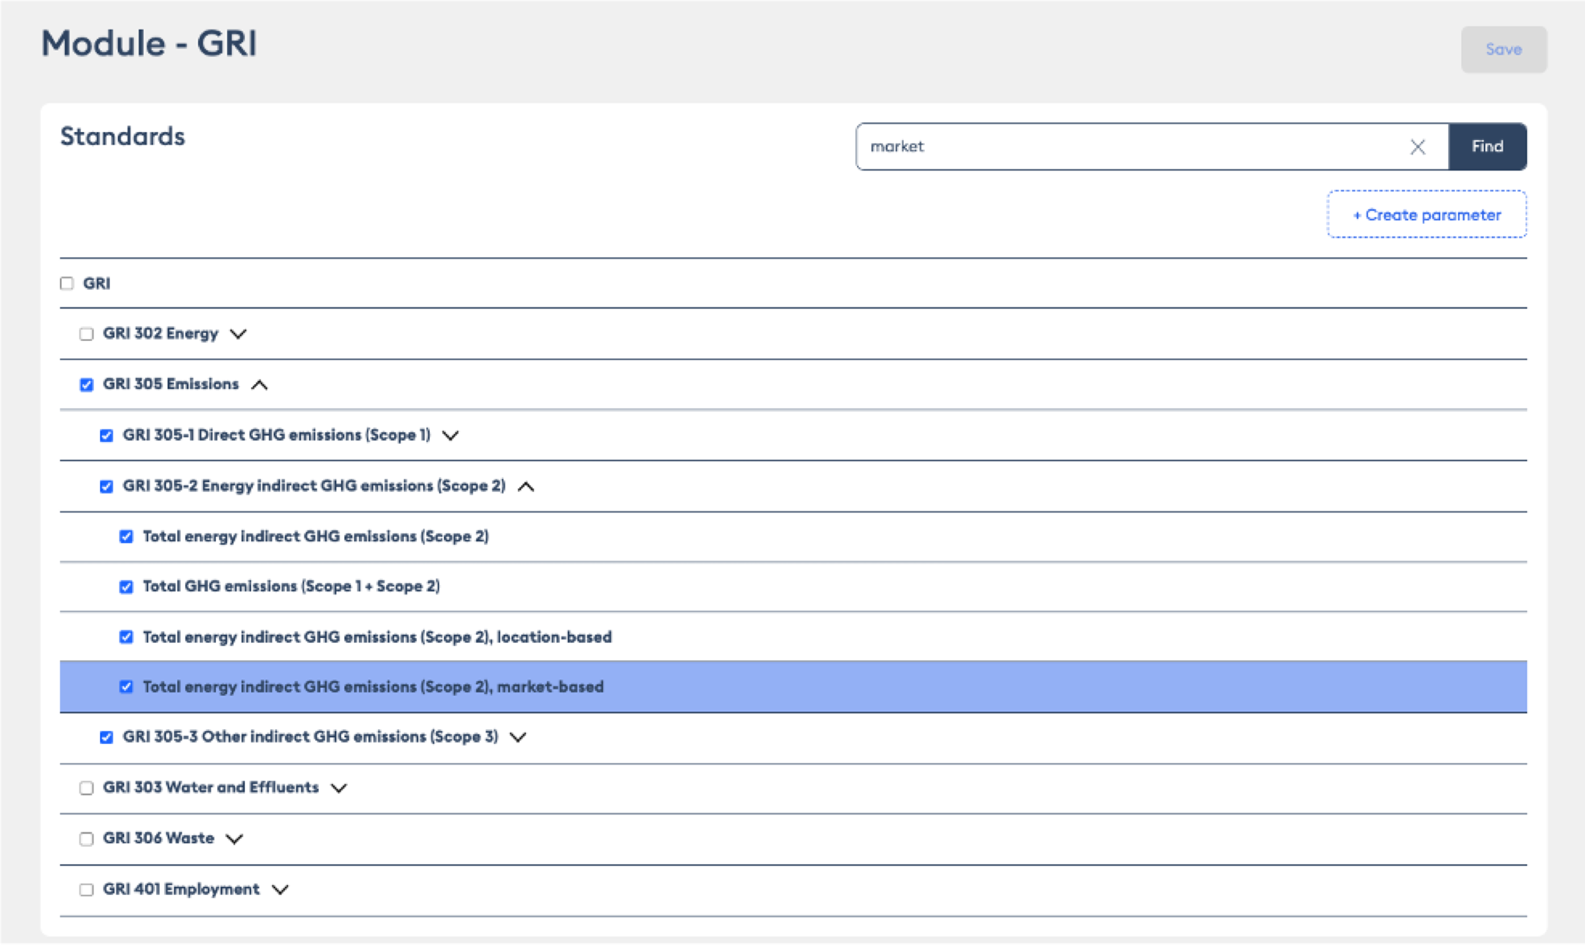Expand GRI 303 Water and Effluents chevron
Image resolution: width=1585 pixels, height=945 pixels.
tap(339, 788)
